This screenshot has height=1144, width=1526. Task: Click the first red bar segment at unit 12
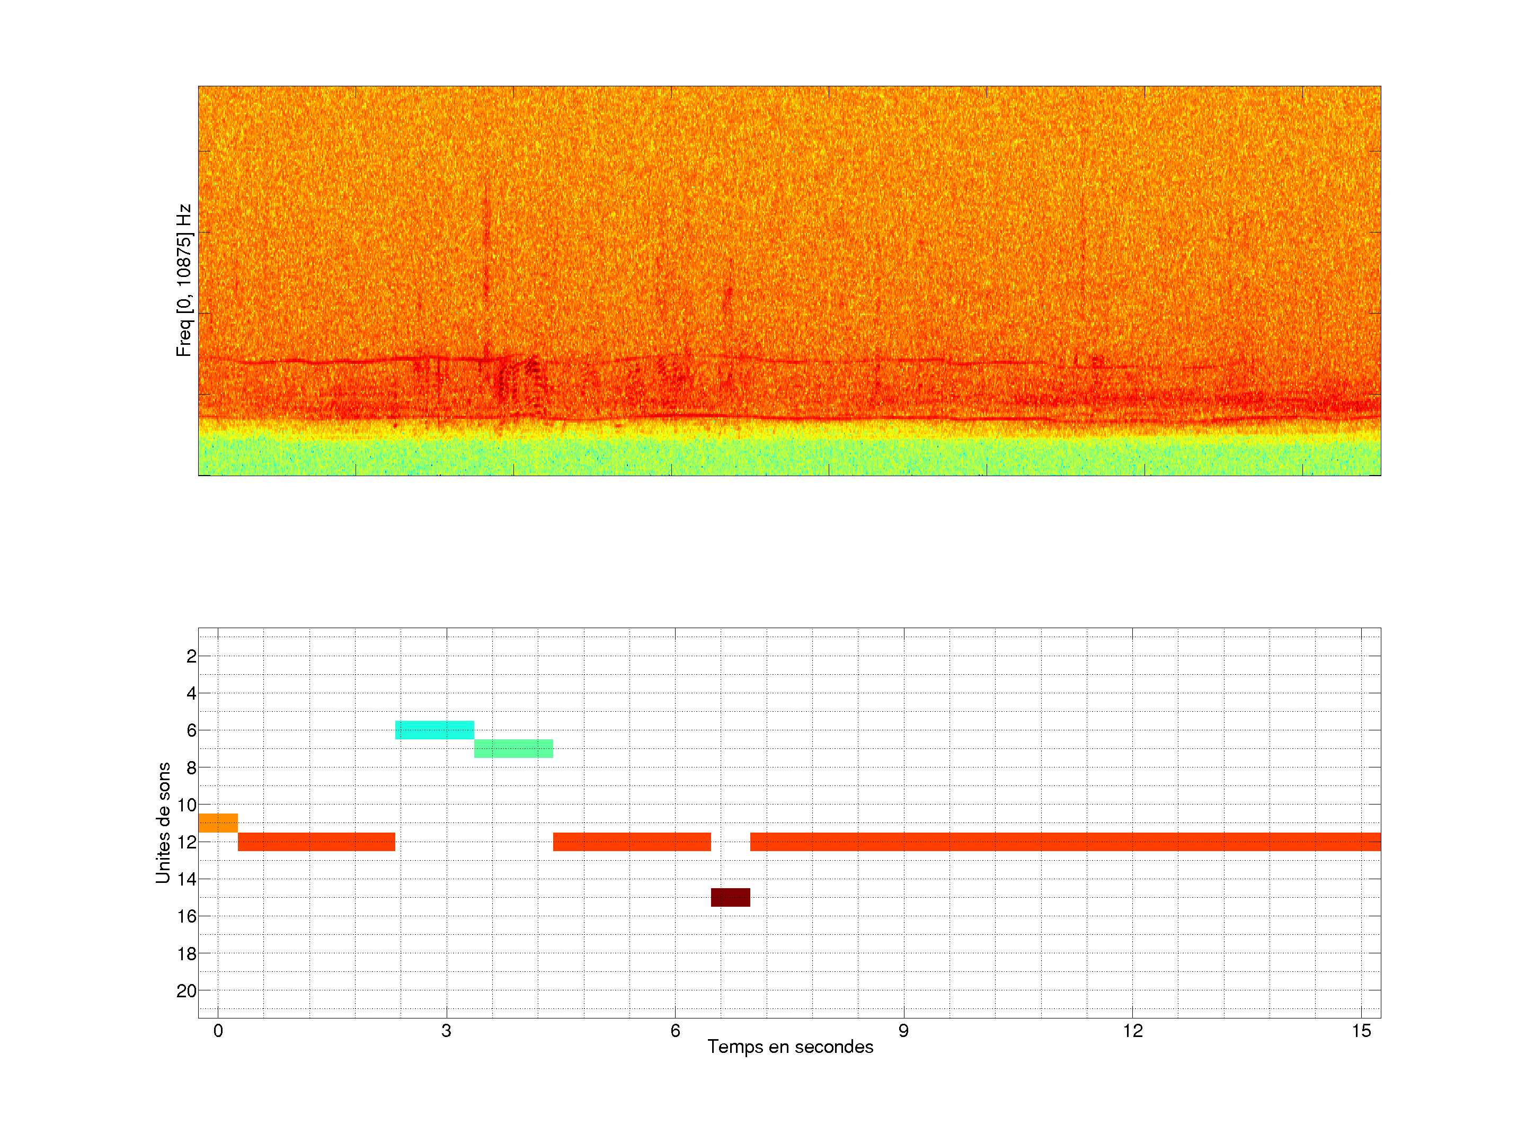[316, 841]
